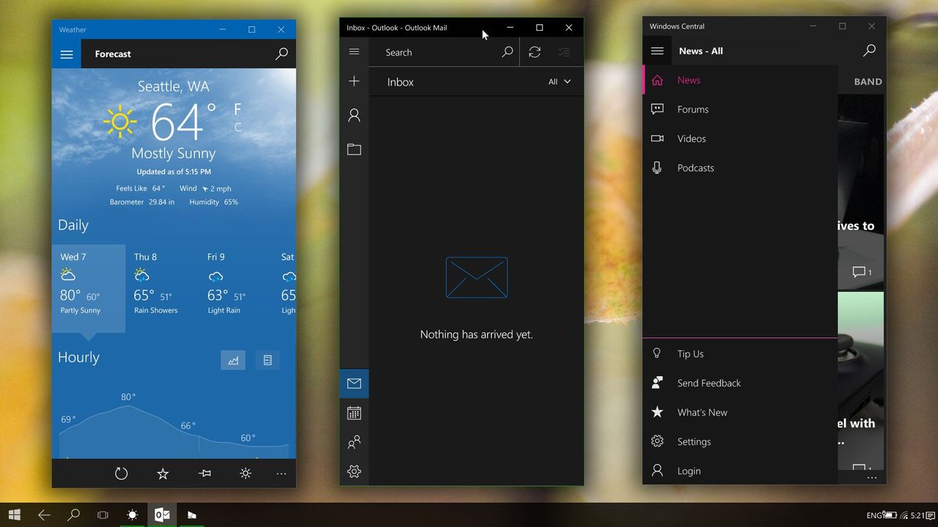Switch to Windows Central on taskbar

coord(191,515)
